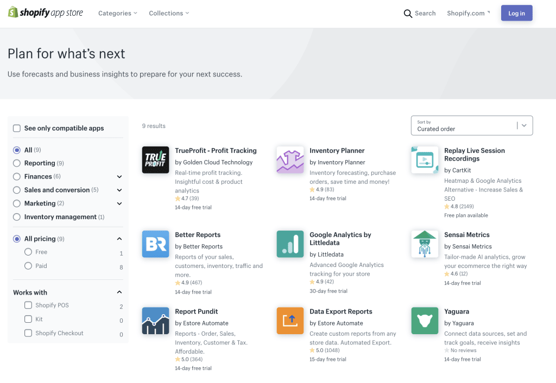Expand the Finances subcategories chevron
This screenshot has height=383, width=556.
119,176
